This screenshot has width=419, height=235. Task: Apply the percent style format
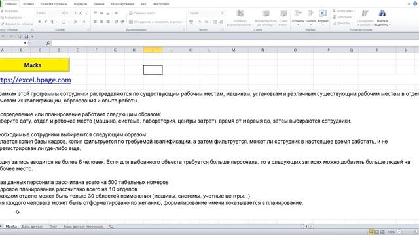click(x=200, y=22)
